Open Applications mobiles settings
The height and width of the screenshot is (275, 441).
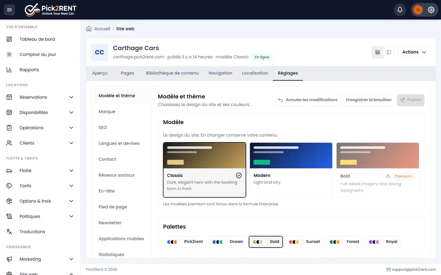point(121,239)
